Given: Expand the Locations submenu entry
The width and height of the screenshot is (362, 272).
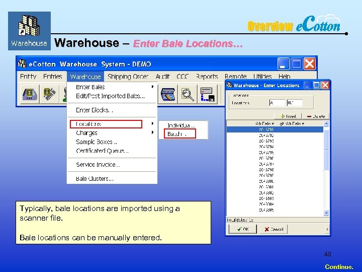Looking at the screenshot, I should pyautogui.click(x=112, y=124).
